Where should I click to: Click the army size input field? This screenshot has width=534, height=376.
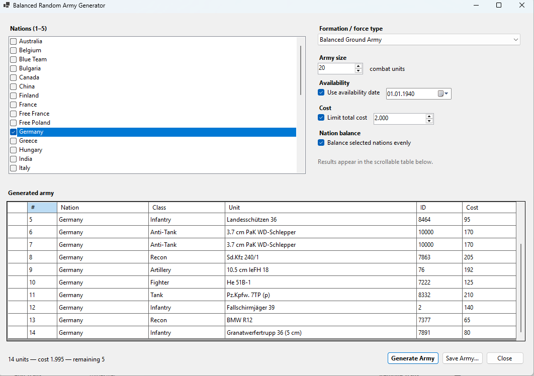[x=336, y=68]
